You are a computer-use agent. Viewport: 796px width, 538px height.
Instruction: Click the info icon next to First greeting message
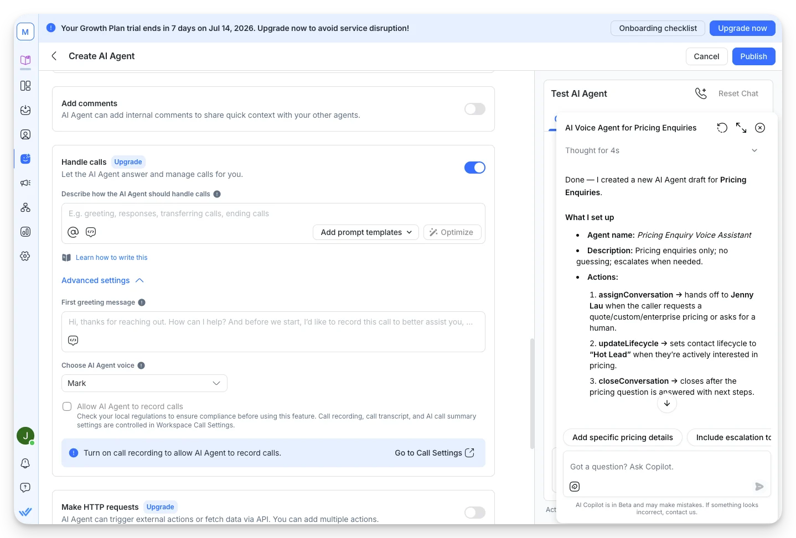click(x=142, y=302)
